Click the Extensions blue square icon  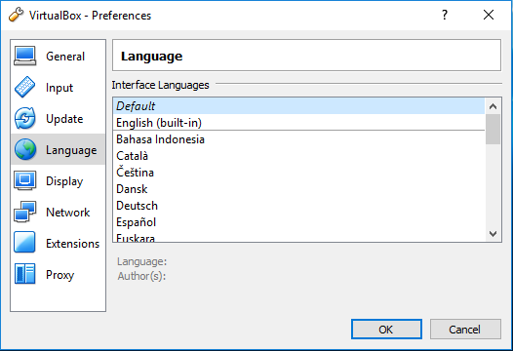click(x=24, y=243)
